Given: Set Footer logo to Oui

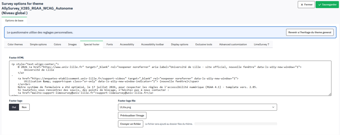Looking at the screenshot, I should click(14, 107).
